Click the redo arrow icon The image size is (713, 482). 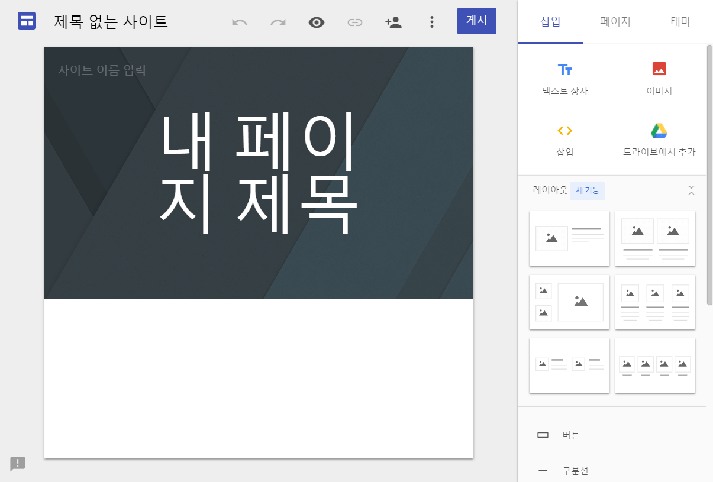click(278, 21)
